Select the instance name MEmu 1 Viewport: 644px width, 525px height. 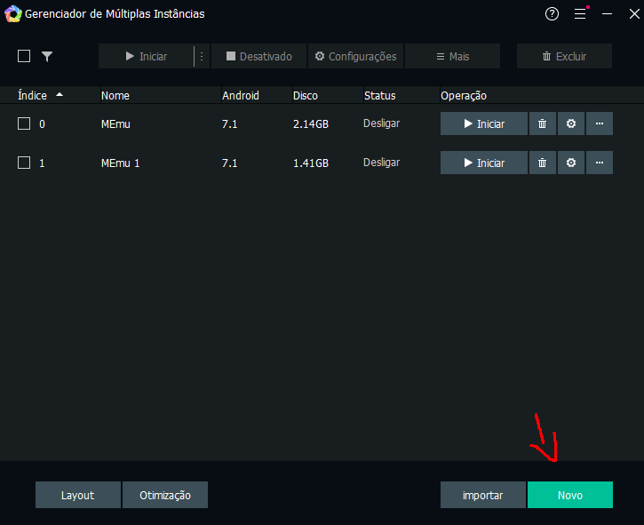[x=120, y=163]
